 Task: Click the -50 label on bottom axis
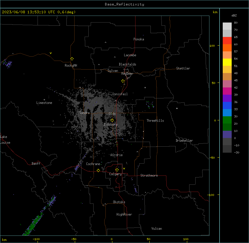tap(74, 239)
